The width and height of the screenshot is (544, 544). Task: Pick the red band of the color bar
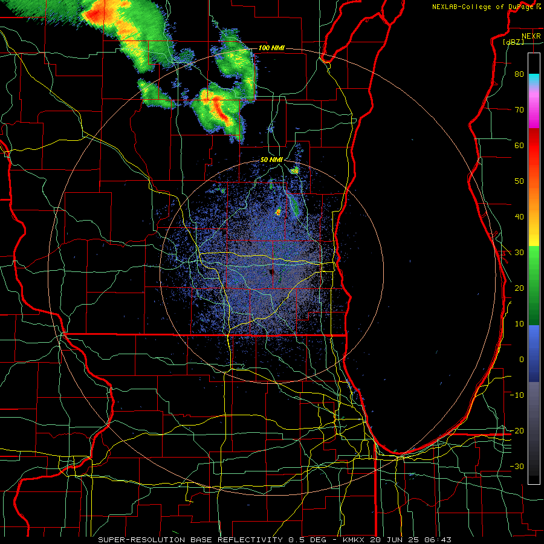[x=534, y=146]
